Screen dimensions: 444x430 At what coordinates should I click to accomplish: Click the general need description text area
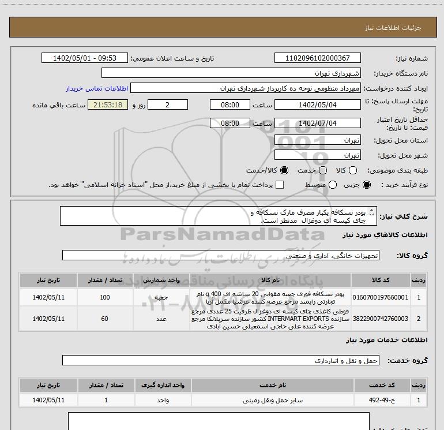point(219,216)
